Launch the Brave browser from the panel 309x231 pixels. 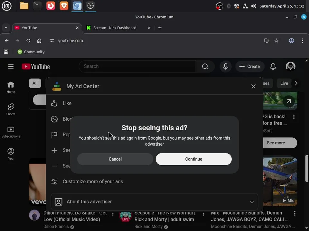click(x=64, y=6)
